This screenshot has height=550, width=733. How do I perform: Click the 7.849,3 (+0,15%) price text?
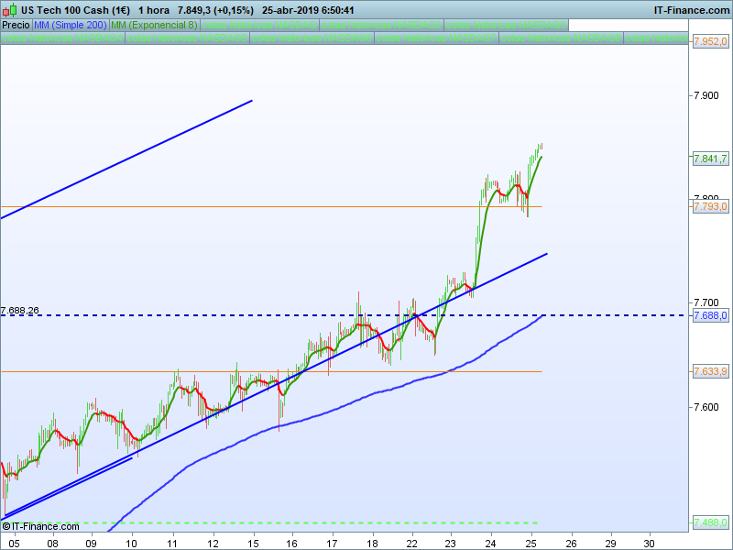(x=215, y=10)
